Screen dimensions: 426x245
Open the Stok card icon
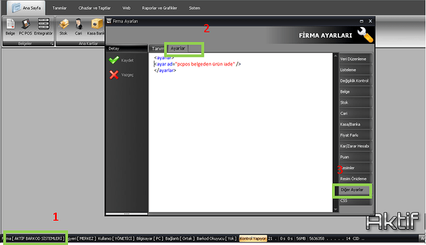coord(64,27)
